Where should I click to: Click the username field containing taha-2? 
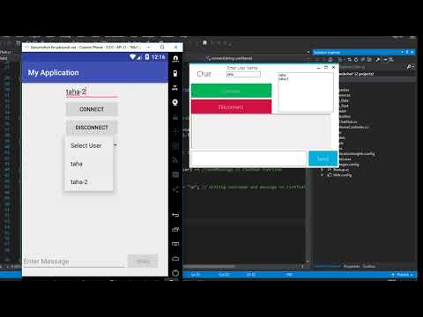coord(92,92)
